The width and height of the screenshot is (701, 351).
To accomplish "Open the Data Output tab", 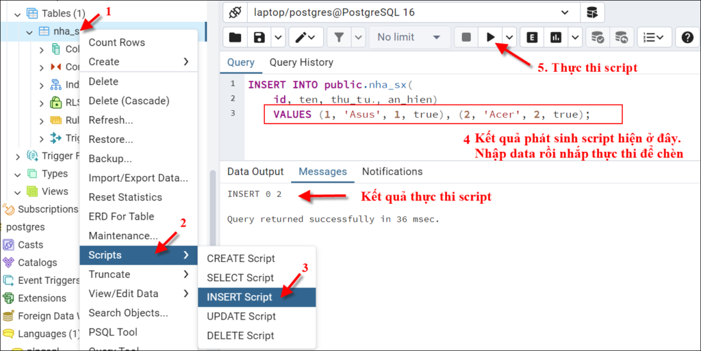I will [x=255, y=172].
